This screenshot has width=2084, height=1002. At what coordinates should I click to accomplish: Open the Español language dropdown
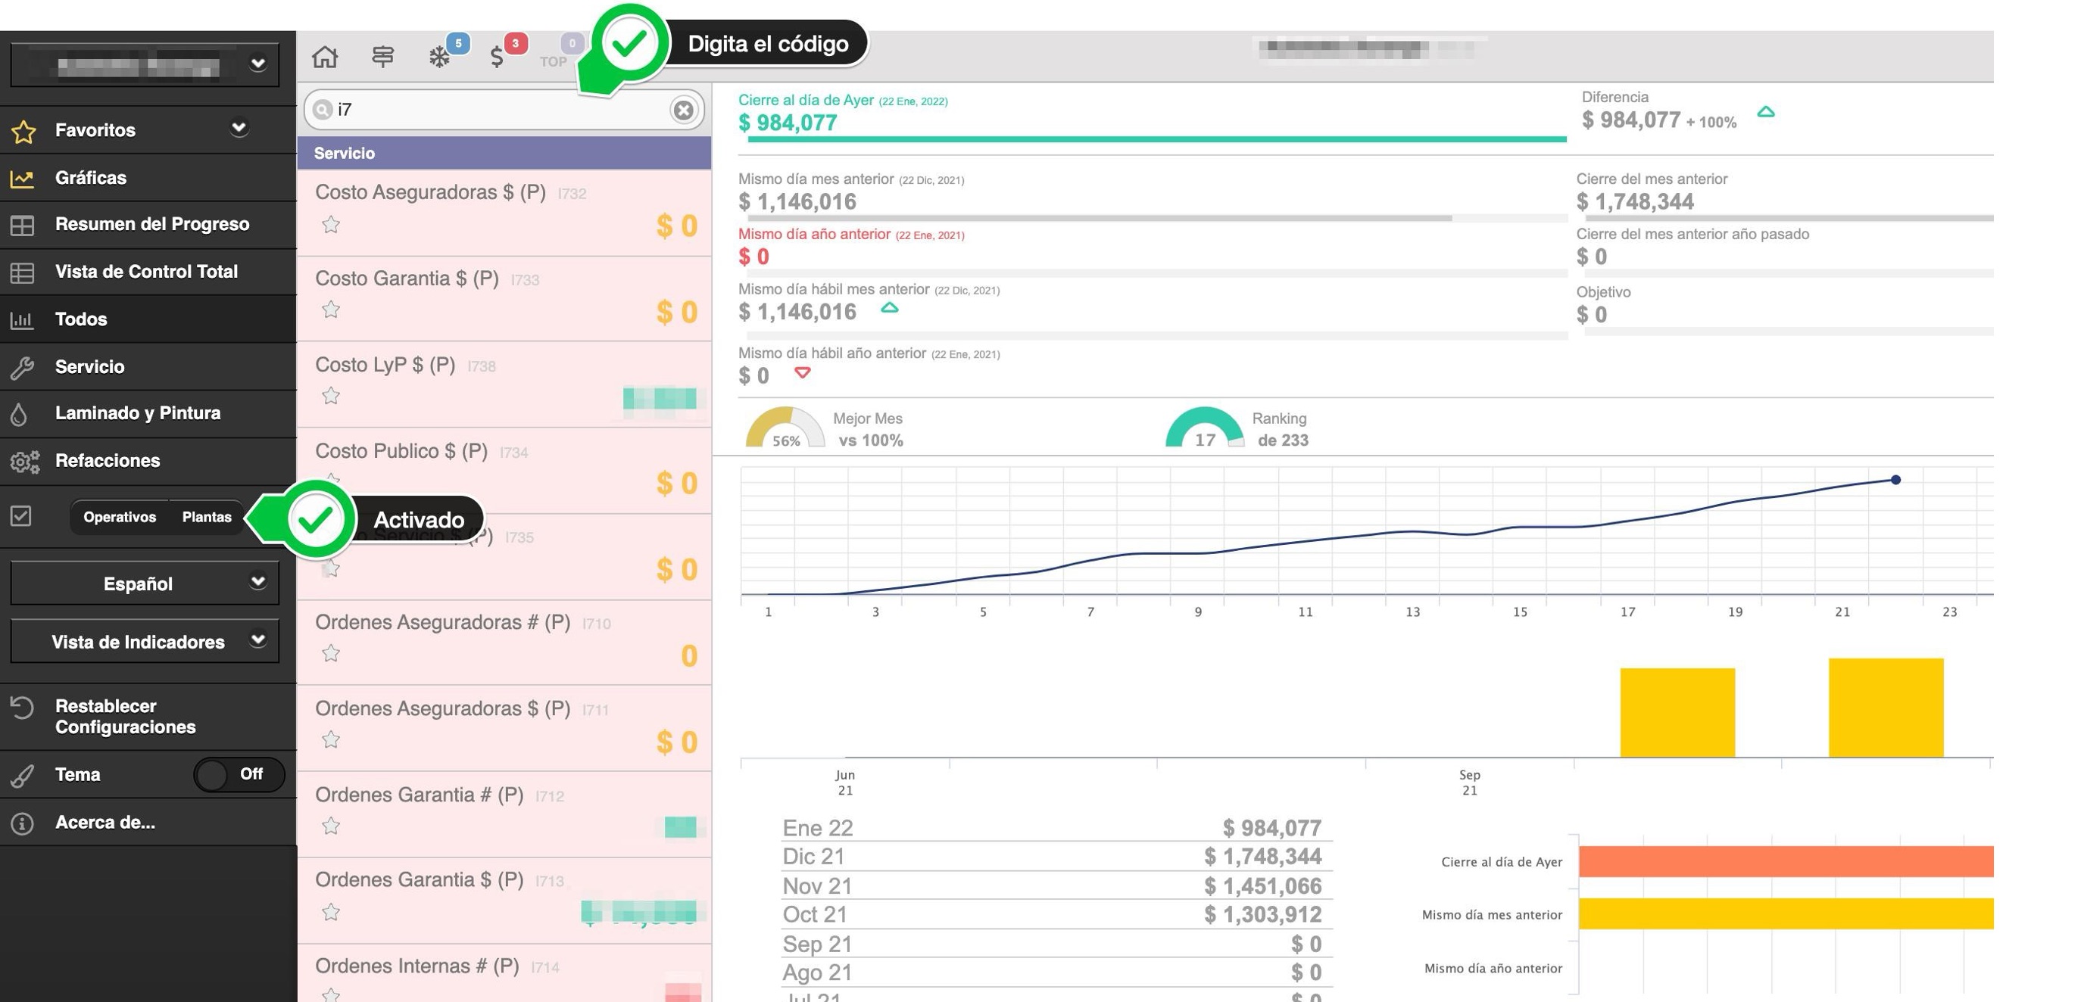coord(145,583)
